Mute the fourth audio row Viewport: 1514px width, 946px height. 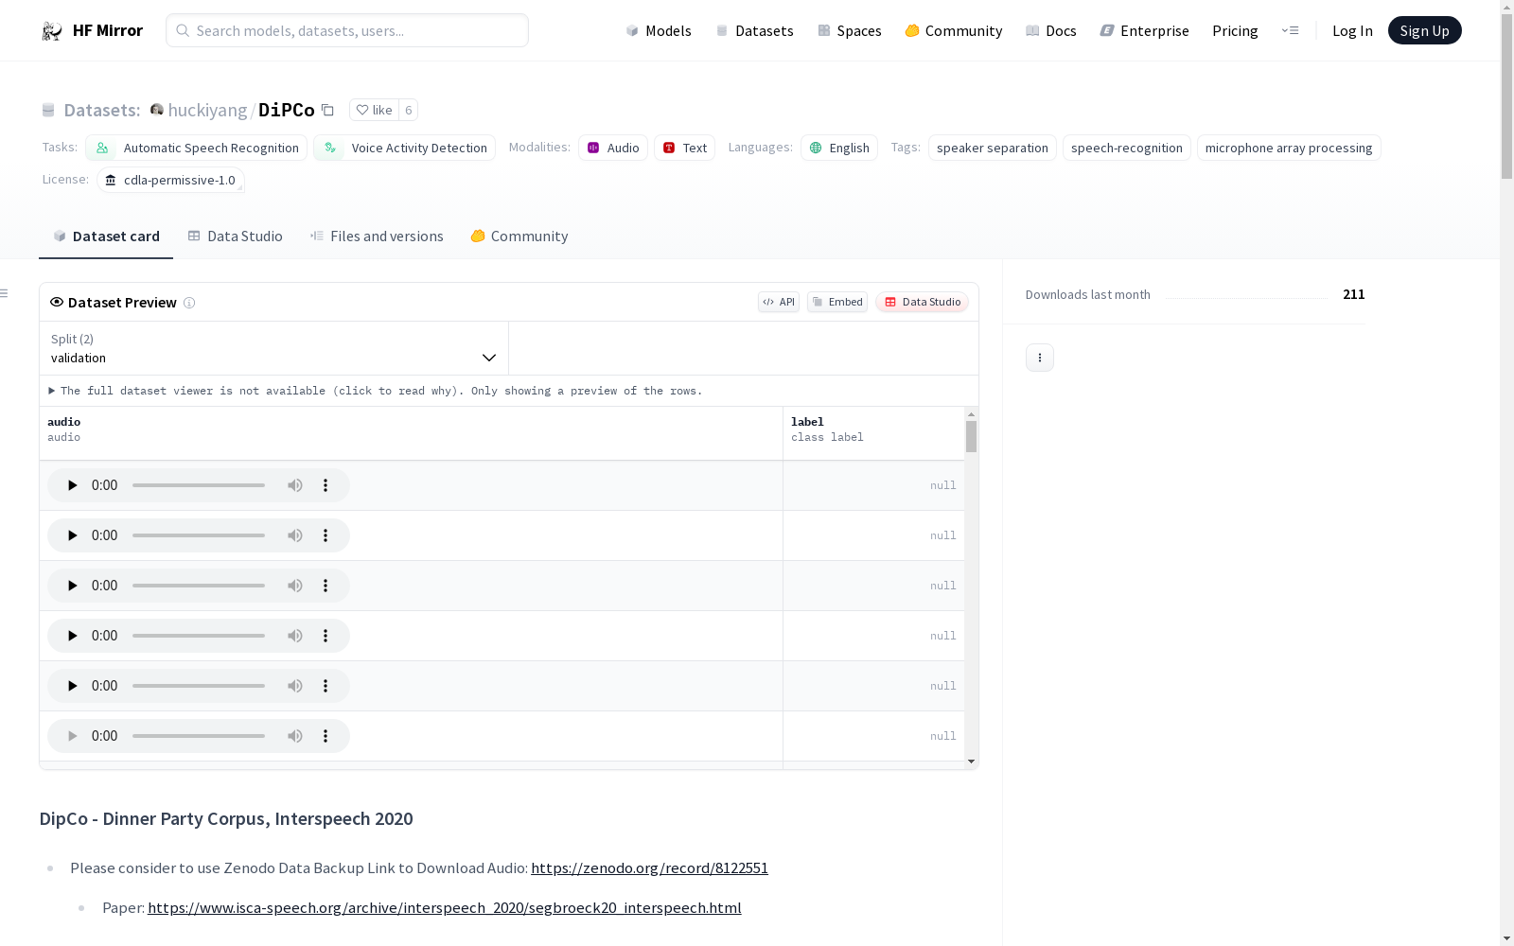click(x=295, y=636)
